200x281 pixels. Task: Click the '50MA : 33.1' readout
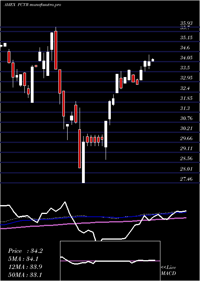pos(25,275)
